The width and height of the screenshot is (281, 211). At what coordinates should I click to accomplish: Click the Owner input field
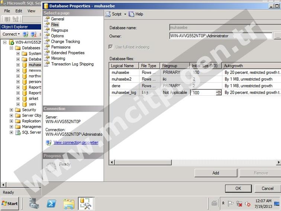point(221,36)
